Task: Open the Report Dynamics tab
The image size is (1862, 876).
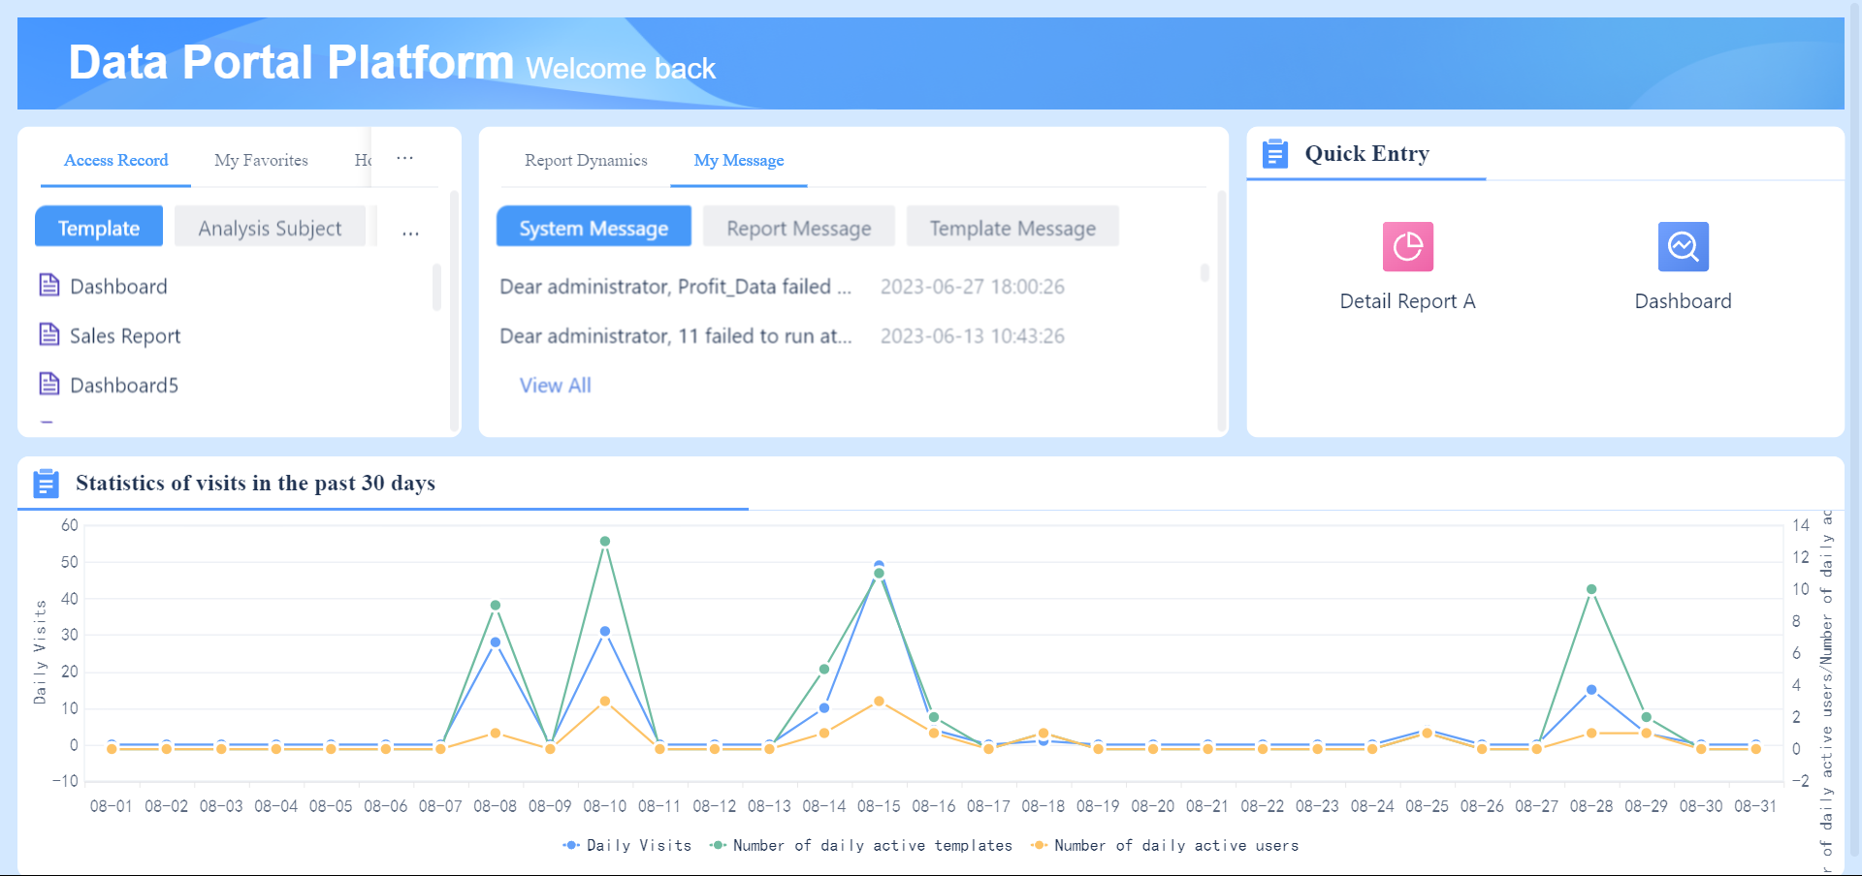Action: pos(586,160)
